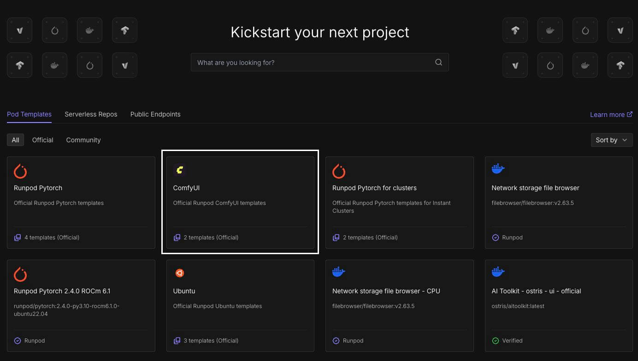Viewport: 638px width, 361px height.
Task: Click green Verified check icon on AI Toolkit card
Action: (496, 341)
